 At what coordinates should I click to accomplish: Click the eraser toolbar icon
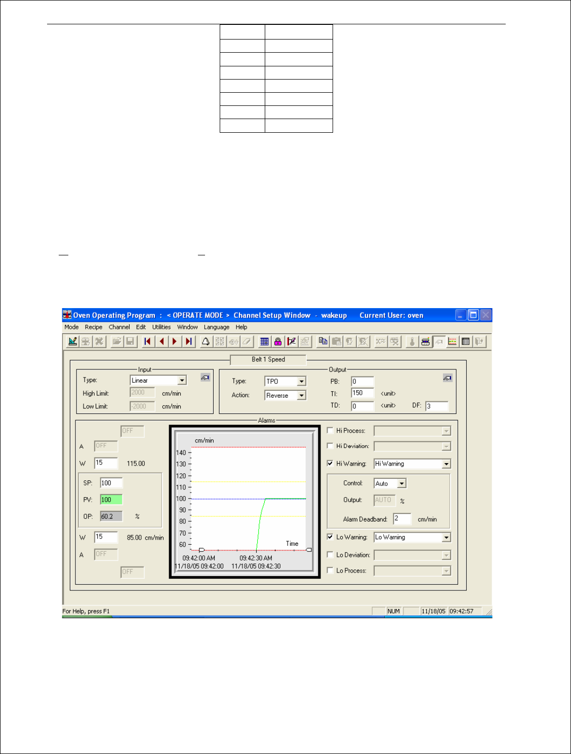247,342
